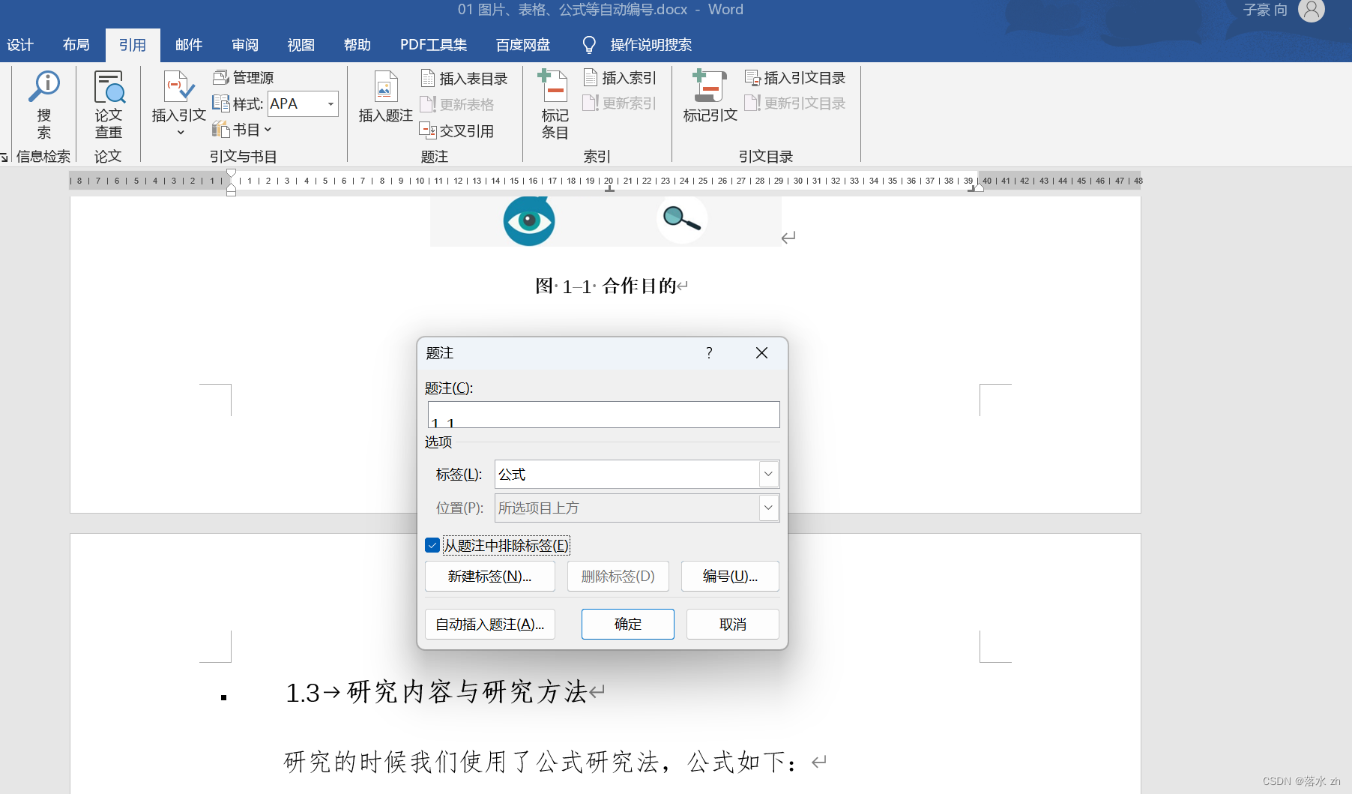Screen dimensions: 1352x794
Task: Click the user account avatar icon
Action: pos(1312,10)
